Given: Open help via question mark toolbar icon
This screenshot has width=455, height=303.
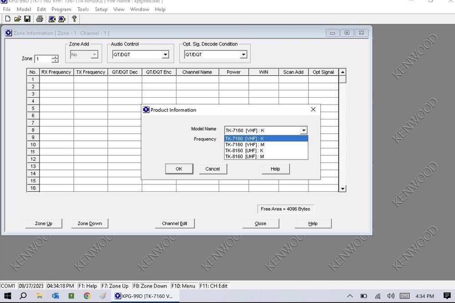Looking at the screenshot, I should point(74,19).
